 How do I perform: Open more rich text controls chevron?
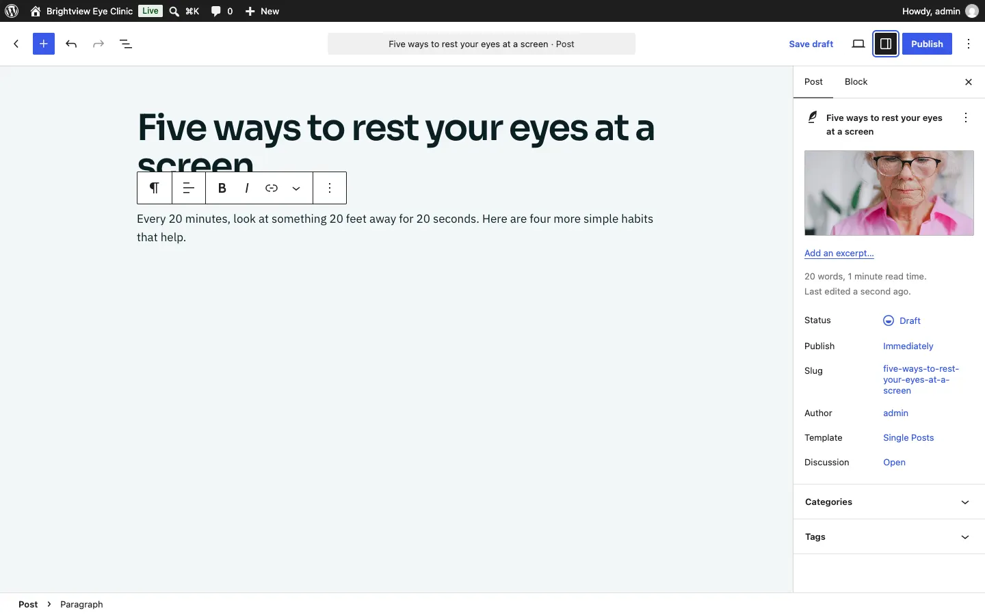(x=296, y=188)
